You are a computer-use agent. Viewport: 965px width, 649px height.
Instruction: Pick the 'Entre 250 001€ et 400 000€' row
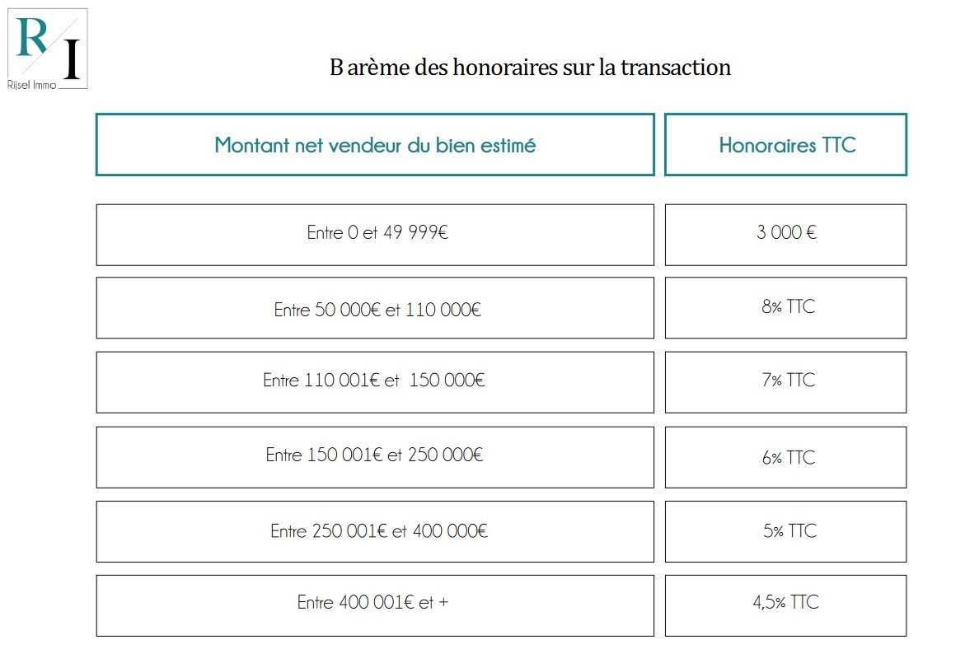(375, 531)
